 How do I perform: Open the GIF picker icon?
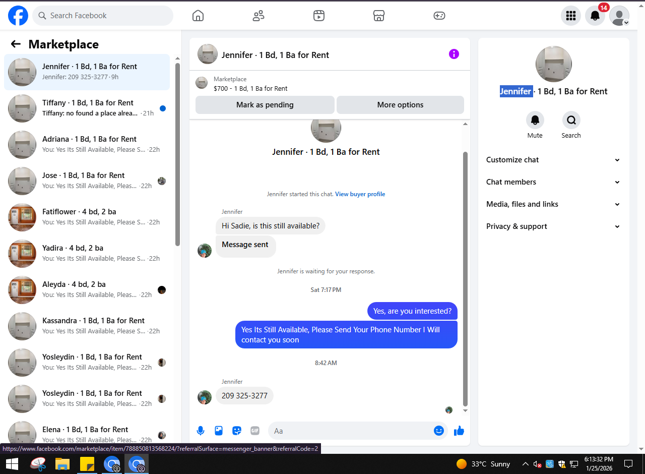255,431
